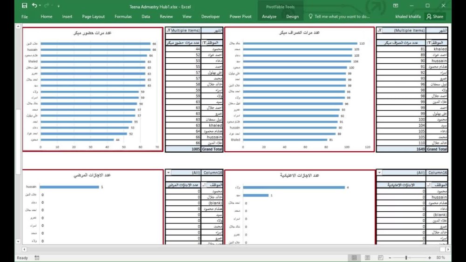Open the Developer tab

point(211,17)
